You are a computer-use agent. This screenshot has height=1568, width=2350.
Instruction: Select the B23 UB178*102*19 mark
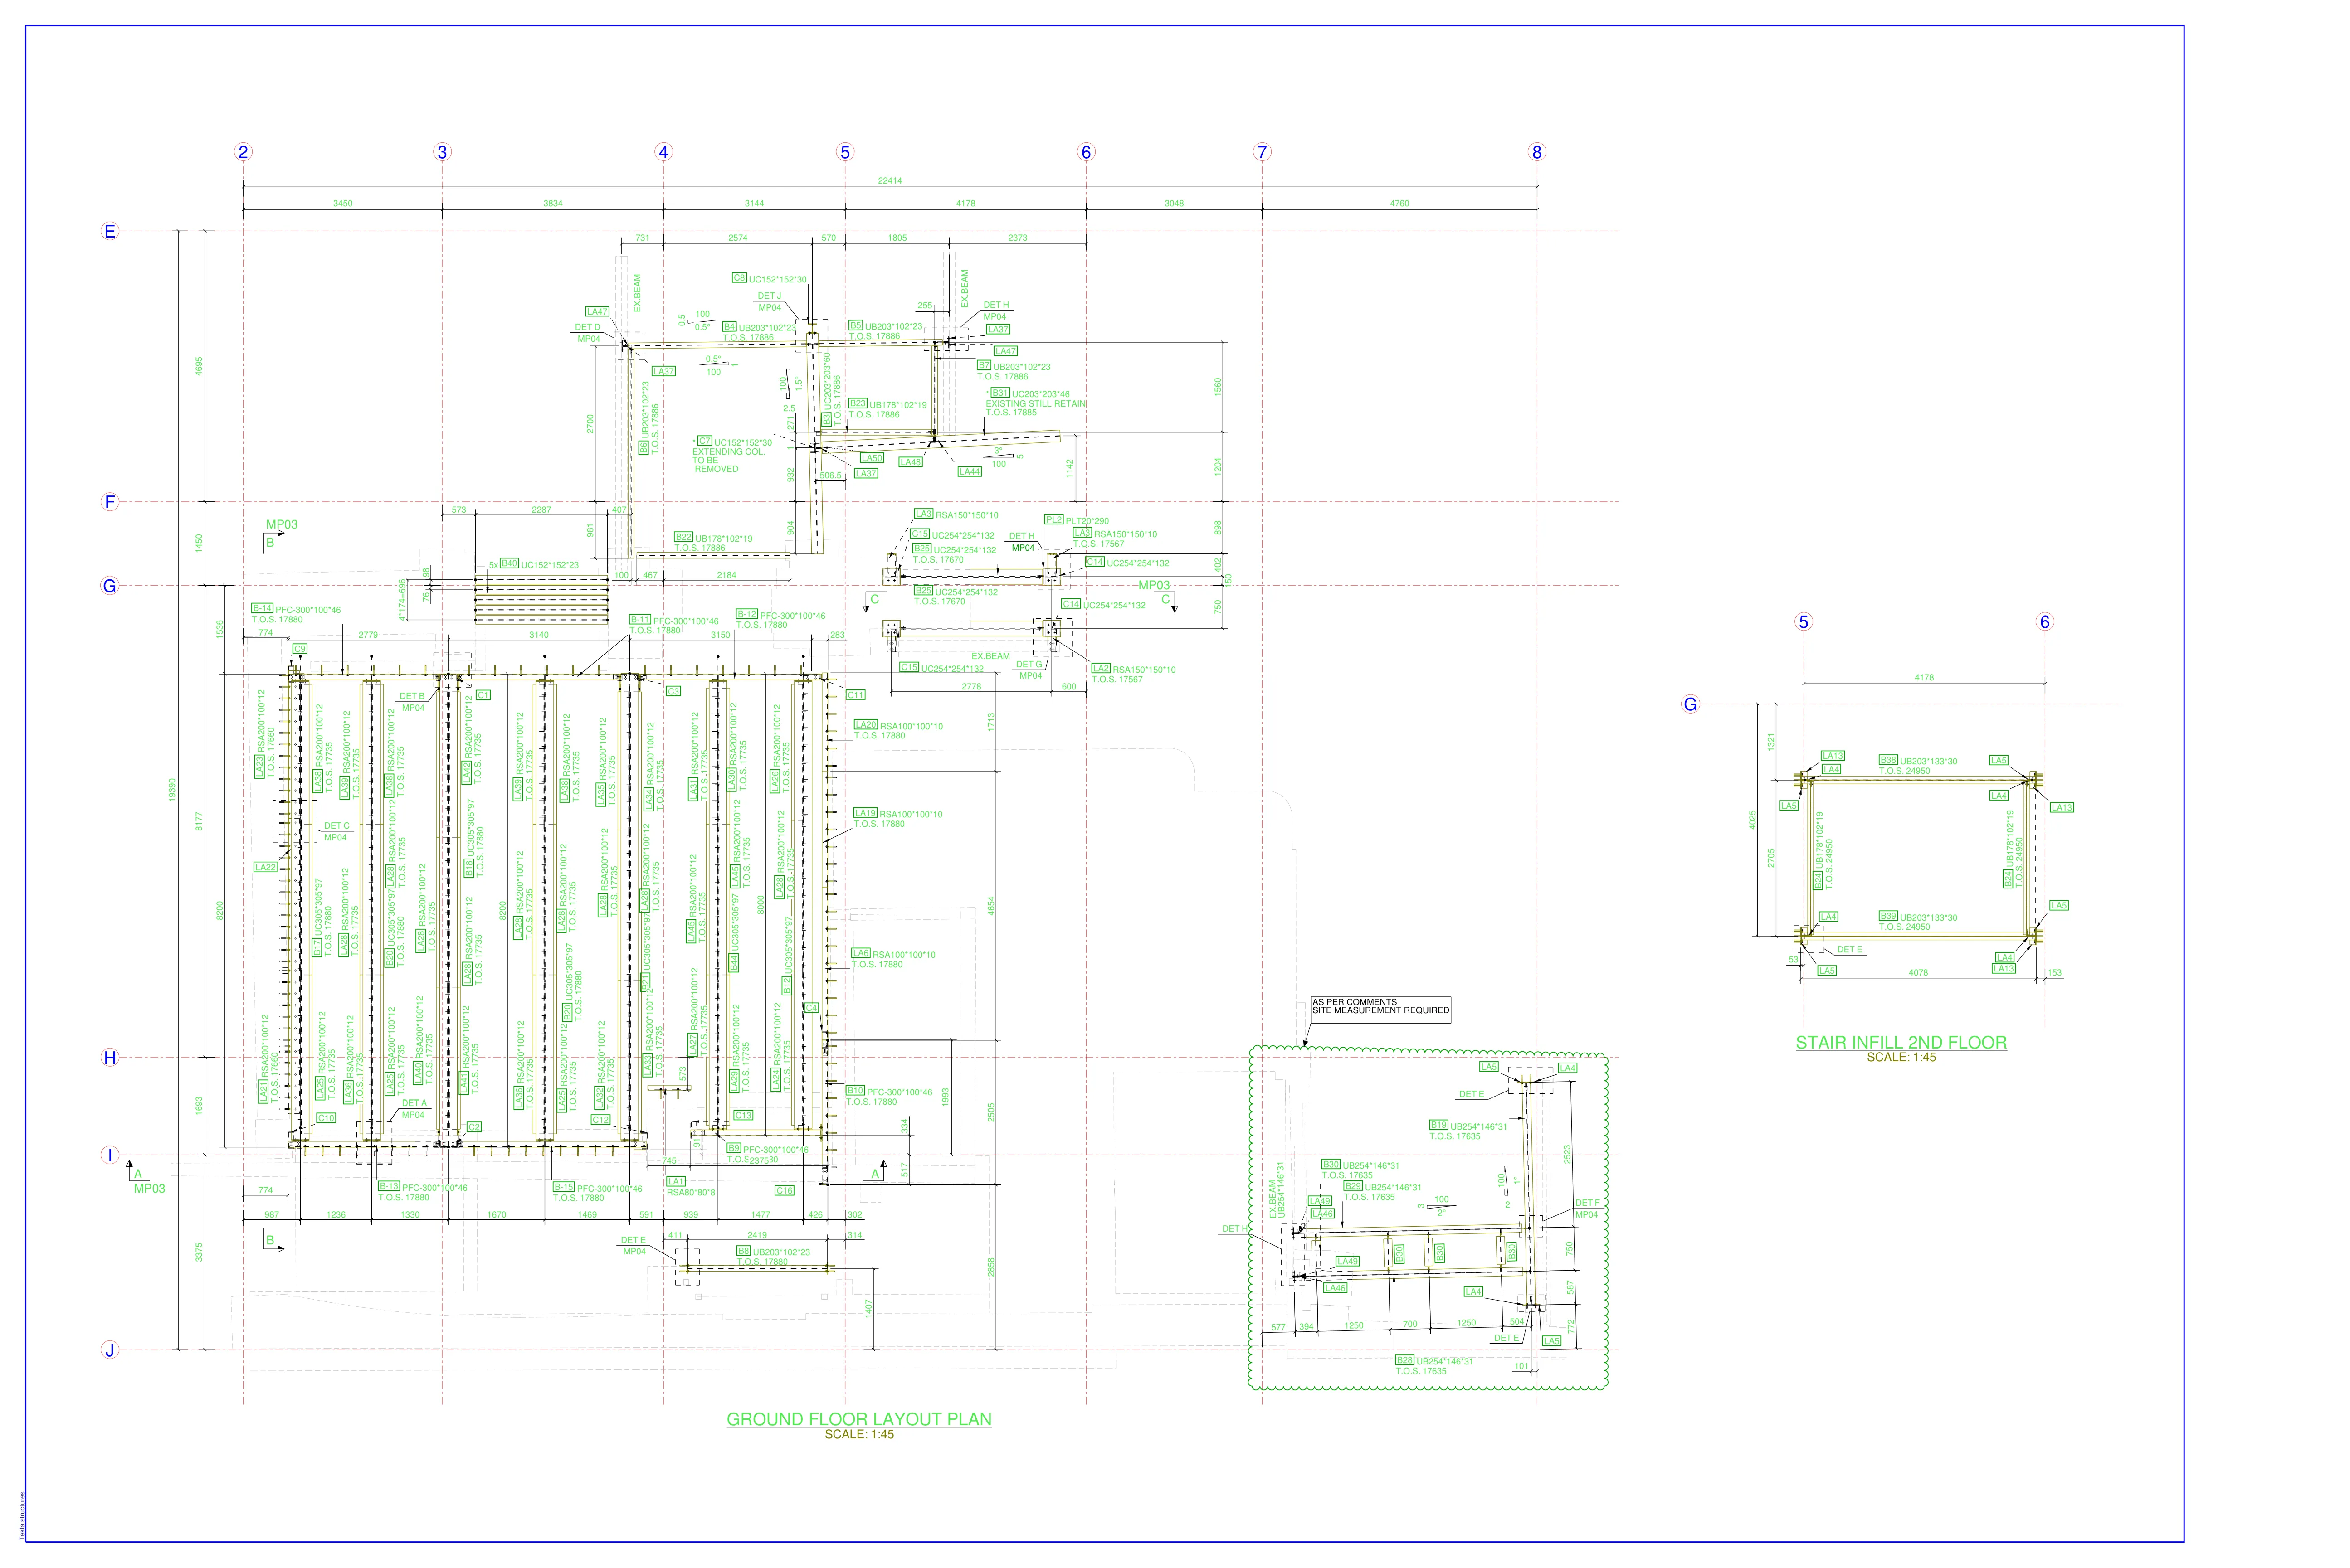(x=887, y=405)
